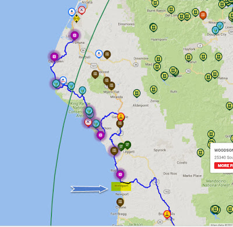Viewport: 233px width, 227px height.
Task: Click the orange marker near Weaverville
Action: 203,15
